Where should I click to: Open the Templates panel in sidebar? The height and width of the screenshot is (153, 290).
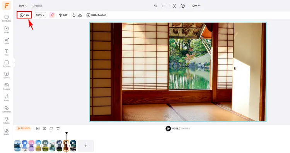point(7,18)
